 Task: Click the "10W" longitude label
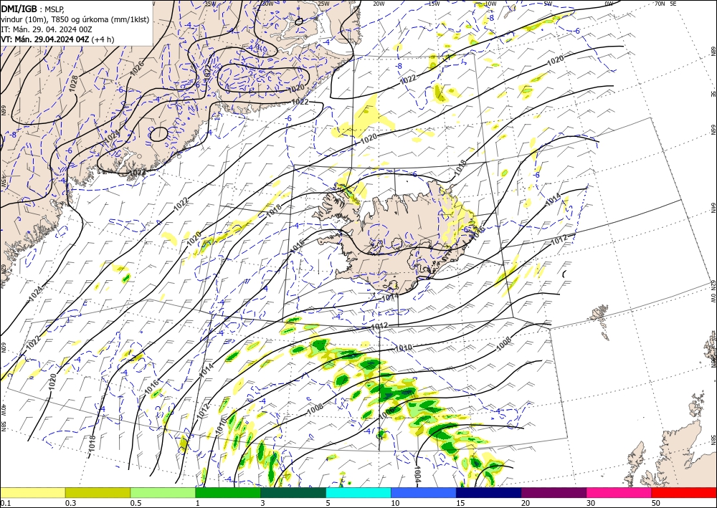tap(490, 4)
